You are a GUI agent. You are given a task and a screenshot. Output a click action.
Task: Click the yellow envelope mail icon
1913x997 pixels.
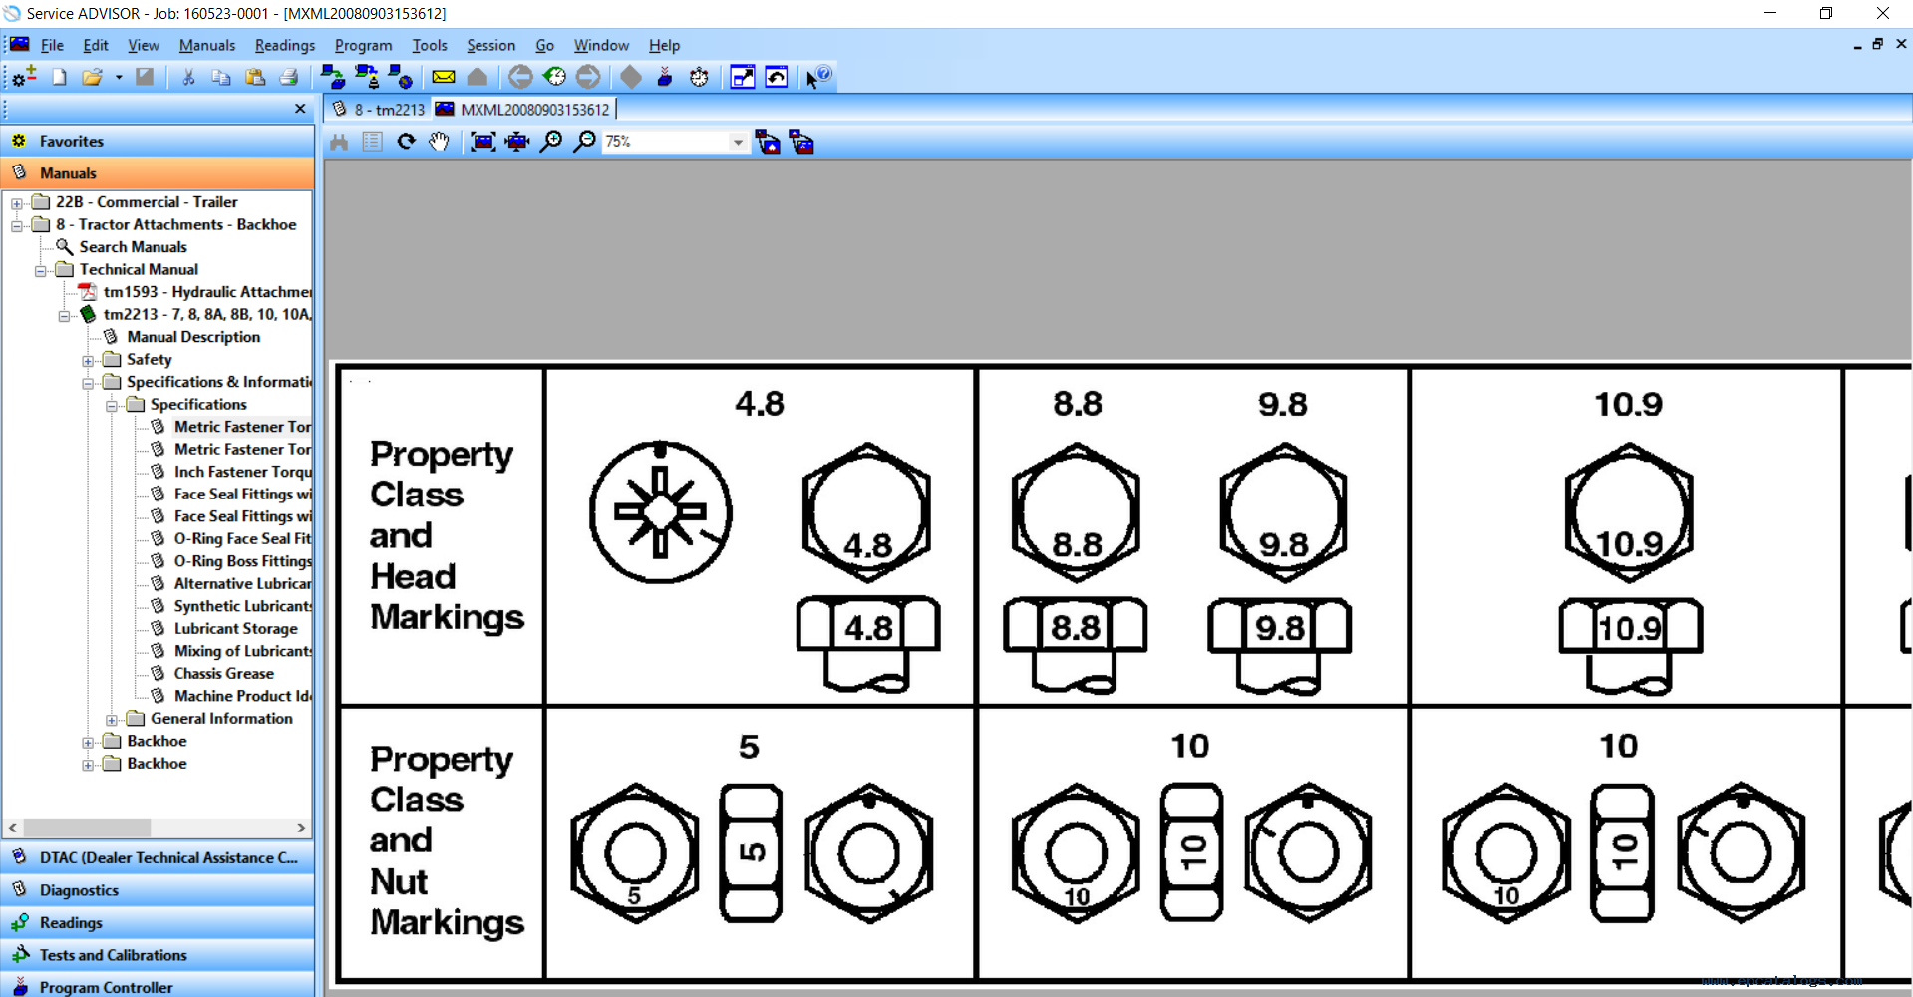[444, 77]
